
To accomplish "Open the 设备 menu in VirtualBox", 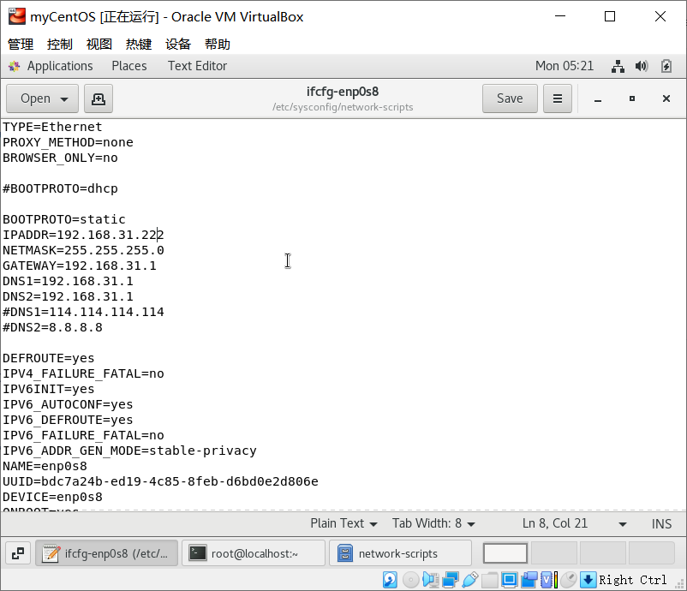I will tap(178, 44).
